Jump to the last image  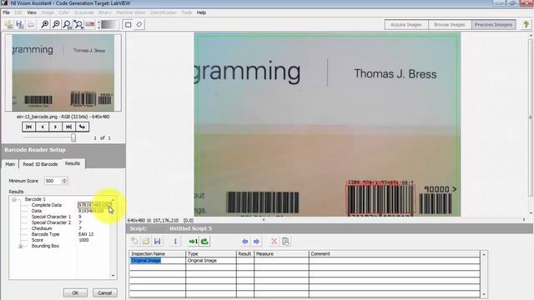(x=68, y=127)
